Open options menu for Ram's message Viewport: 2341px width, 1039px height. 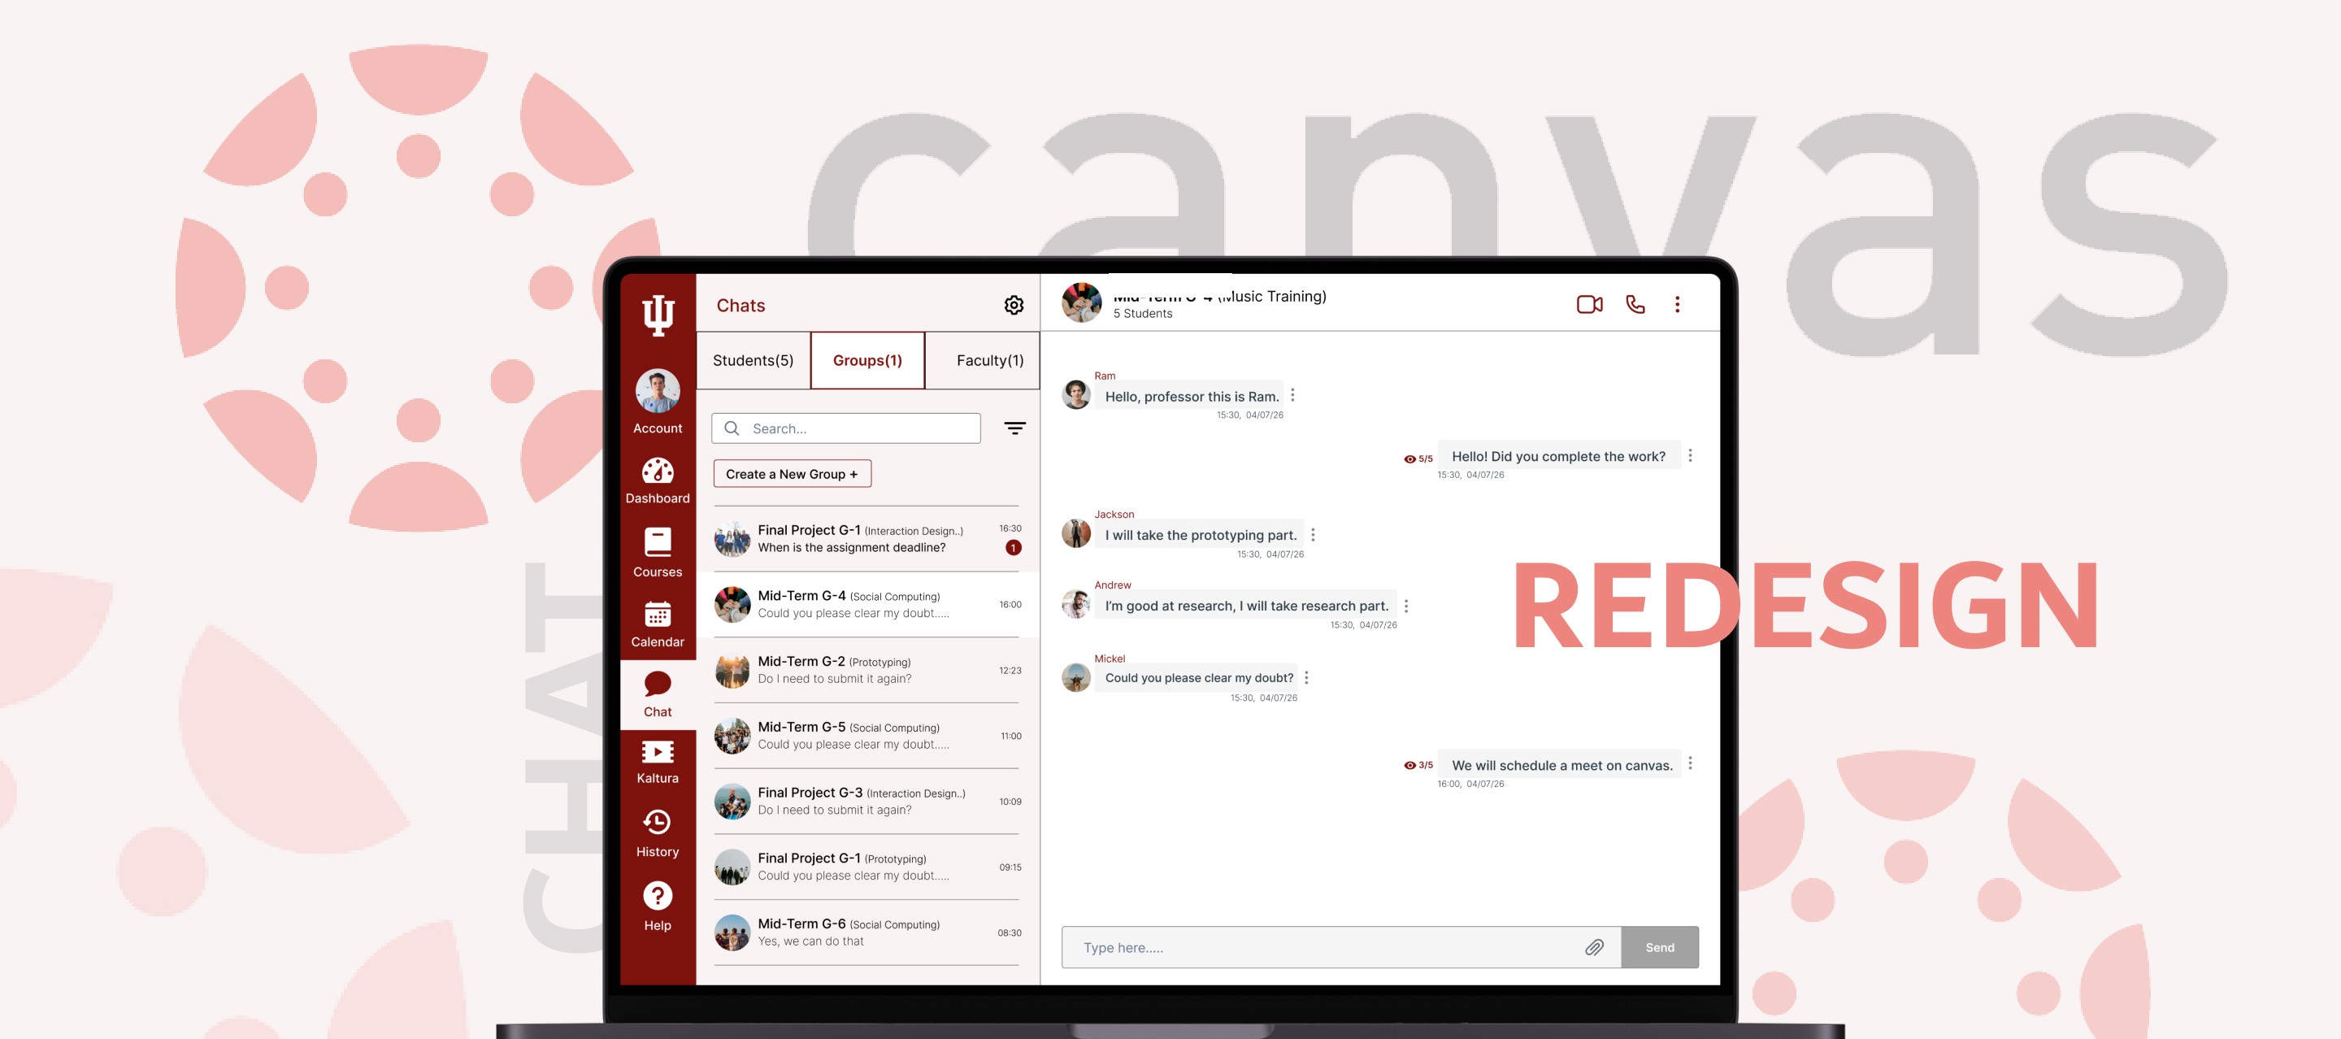coord(1292,395)
